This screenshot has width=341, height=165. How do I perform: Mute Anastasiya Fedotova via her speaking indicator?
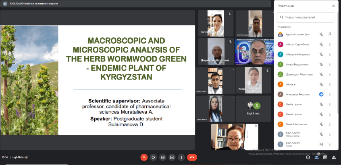[x=321, y=94]
